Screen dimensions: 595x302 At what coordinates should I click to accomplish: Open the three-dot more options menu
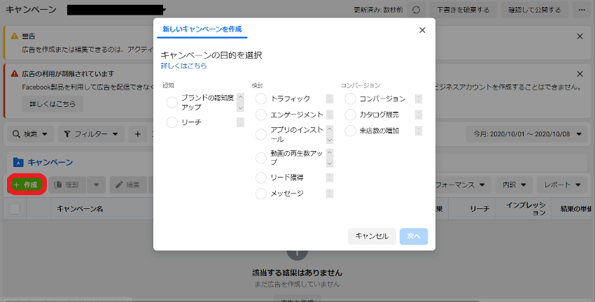(x=582, y=10)
